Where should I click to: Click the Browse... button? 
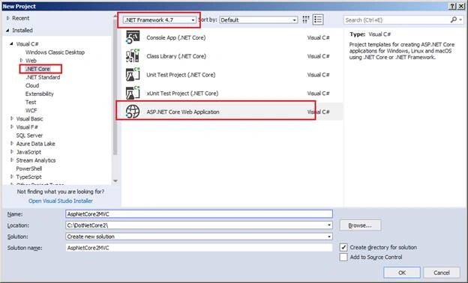coord(360,225)
